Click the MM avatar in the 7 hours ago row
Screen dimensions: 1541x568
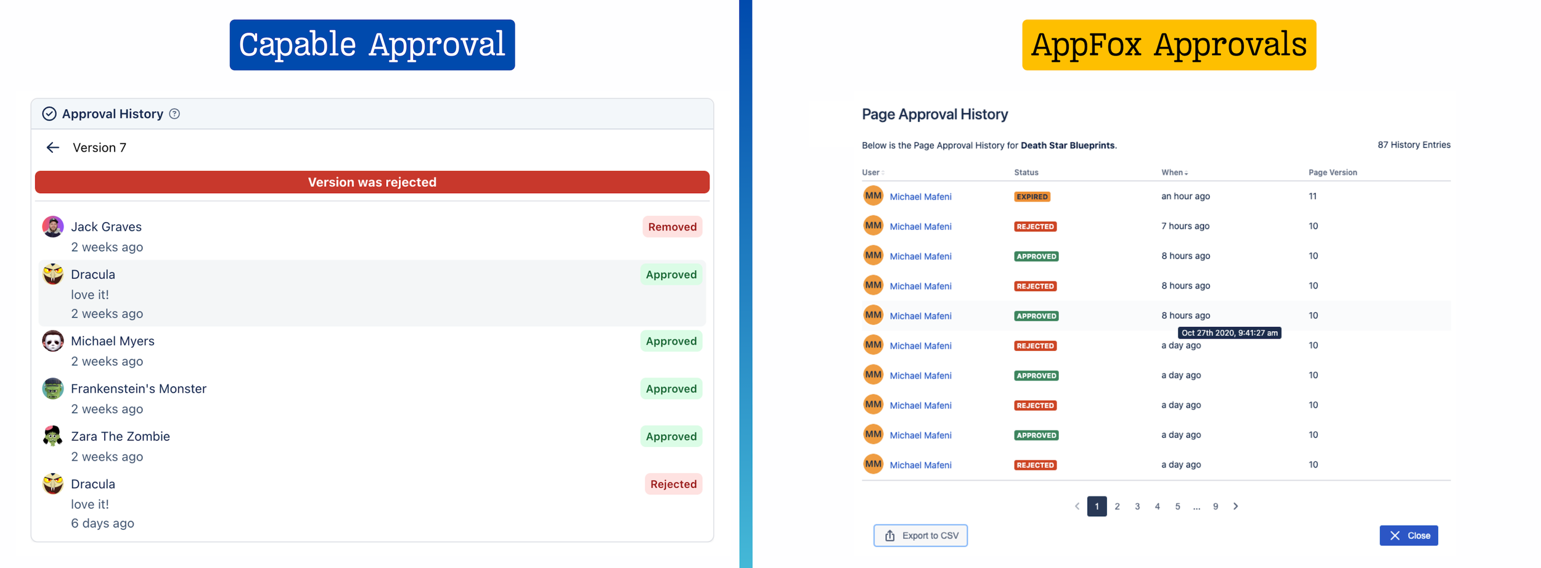click(873, 226)
